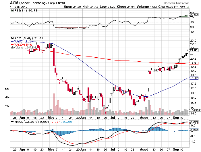Click the Chg +0.38 (+1.79%) value
201x152 pixels.
[x=172, y=7]
